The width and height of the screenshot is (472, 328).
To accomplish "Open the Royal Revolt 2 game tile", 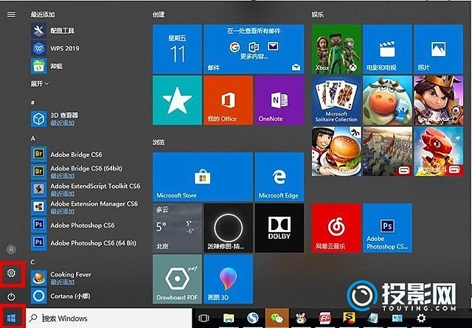I will pos(439,100).
